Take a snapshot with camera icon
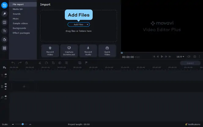The width and height of the screenshot is (203, 127). pos(194,57)
